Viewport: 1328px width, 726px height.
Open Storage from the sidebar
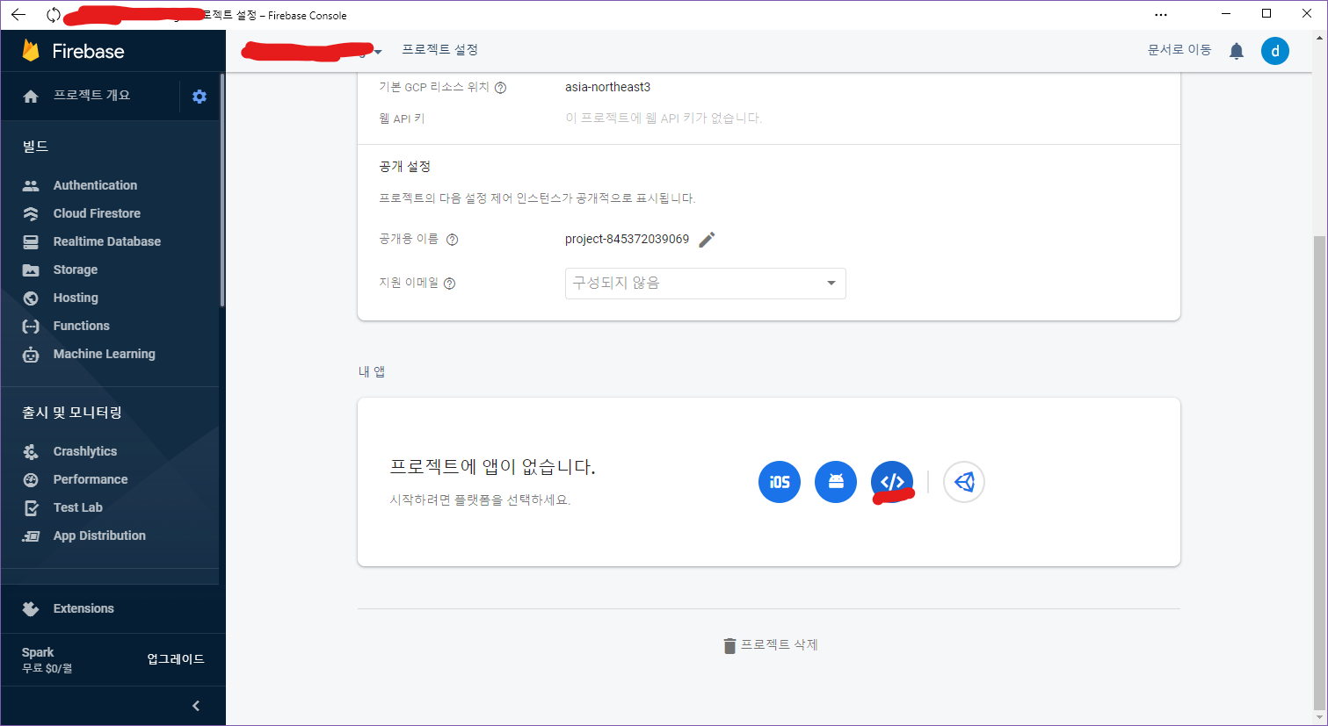tap(76, 270)
